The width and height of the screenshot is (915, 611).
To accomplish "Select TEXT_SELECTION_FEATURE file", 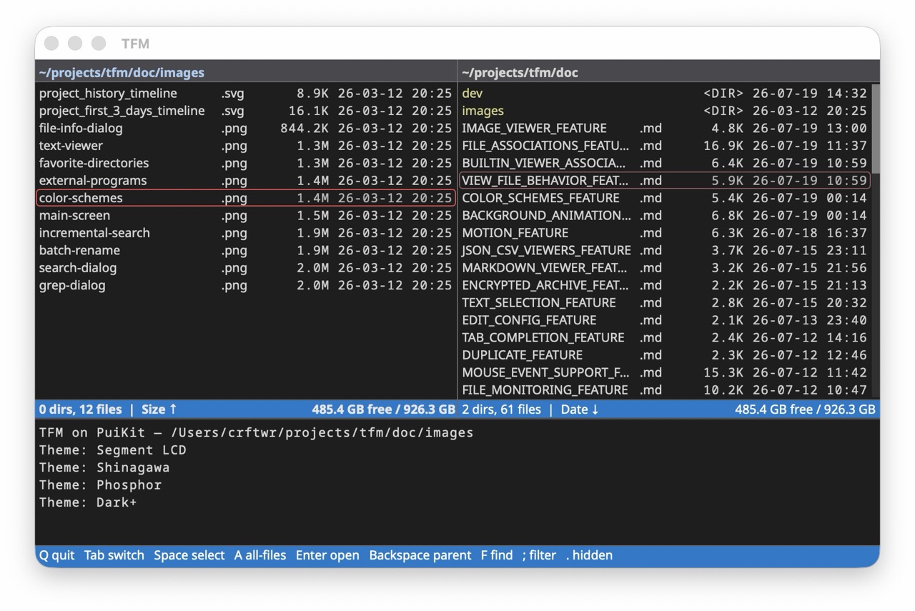I will [x=665, y=302].
